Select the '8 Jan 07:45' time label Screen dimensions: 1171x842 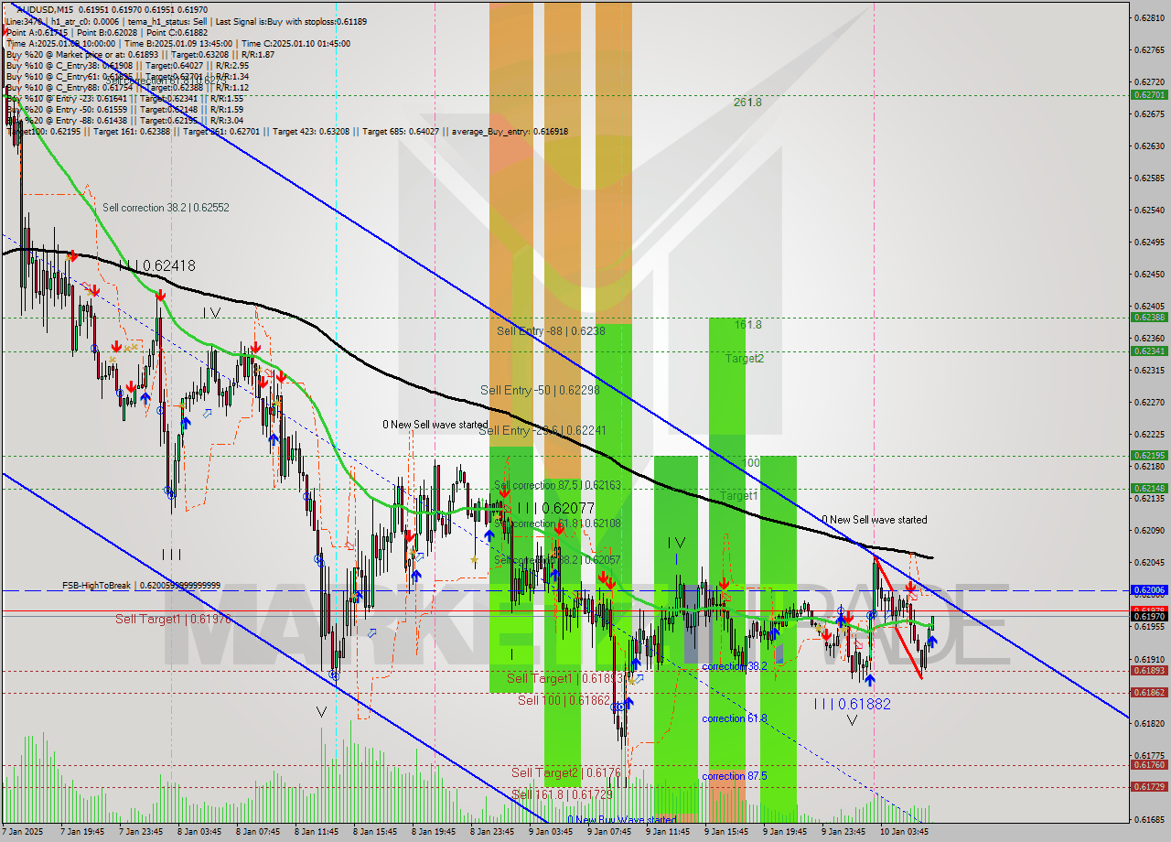coord(259,832)
